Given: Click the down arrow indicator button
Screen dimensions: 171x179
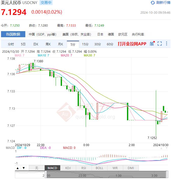Looking at the screenshot, I should point(23,168).
